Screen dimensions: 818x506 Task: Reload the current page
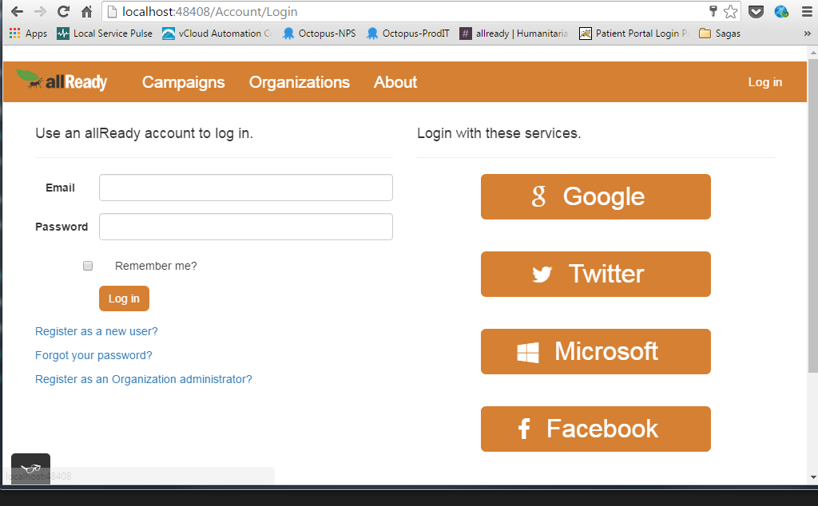click(63, 11)
